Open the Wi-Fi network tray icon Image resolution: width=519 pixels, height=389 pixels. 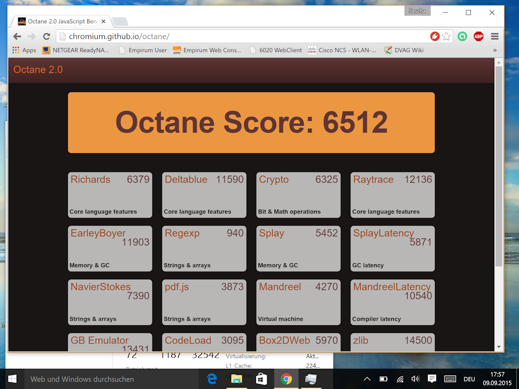pyautogui.click(x=400, y=379)
